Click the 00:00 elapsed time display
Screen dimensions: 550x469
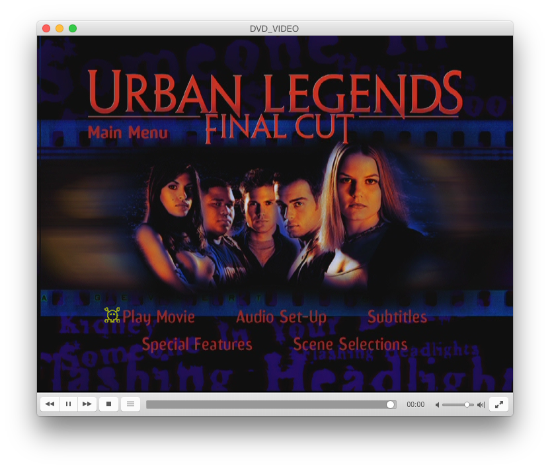[416, 405]
